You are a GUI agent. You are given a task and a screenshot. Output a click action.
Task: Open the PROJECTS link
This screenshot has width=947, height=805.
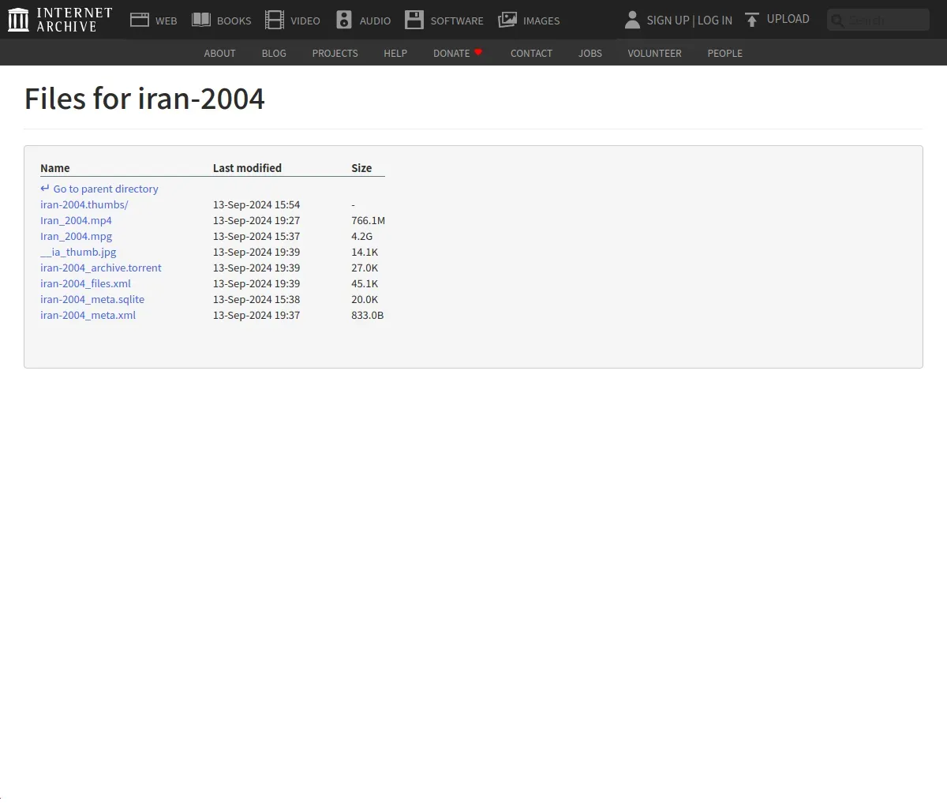(335, 53)
